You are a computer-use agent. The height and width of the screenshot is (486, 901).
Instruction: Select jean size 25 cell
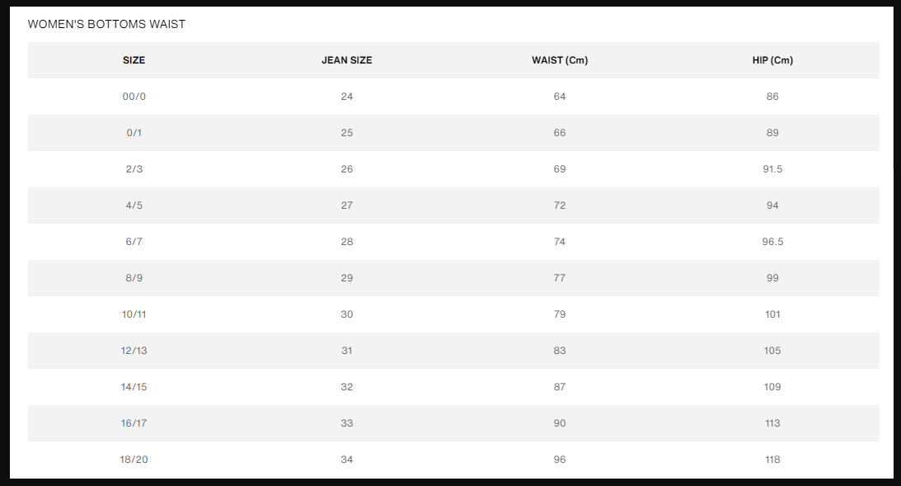pyautogui.click(x=346, y=133)
